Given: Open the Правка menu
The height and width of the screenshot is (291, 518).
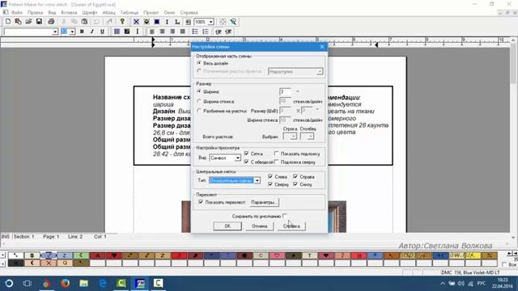Looking at the screenshot, I should pyautogui.click(x=35, y=13).
